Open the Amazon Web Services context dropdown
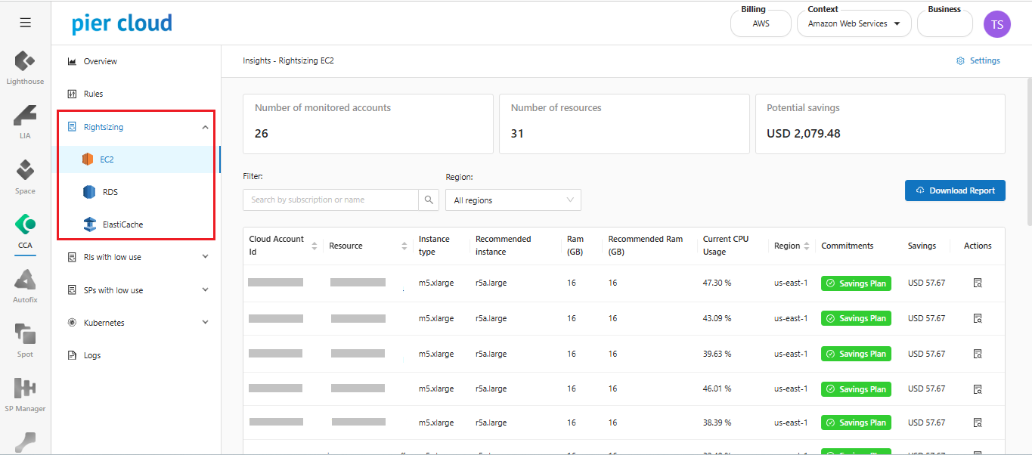The height and width of the screenshot is (455, 1032). pyautogui.click(x=854, y=24)
